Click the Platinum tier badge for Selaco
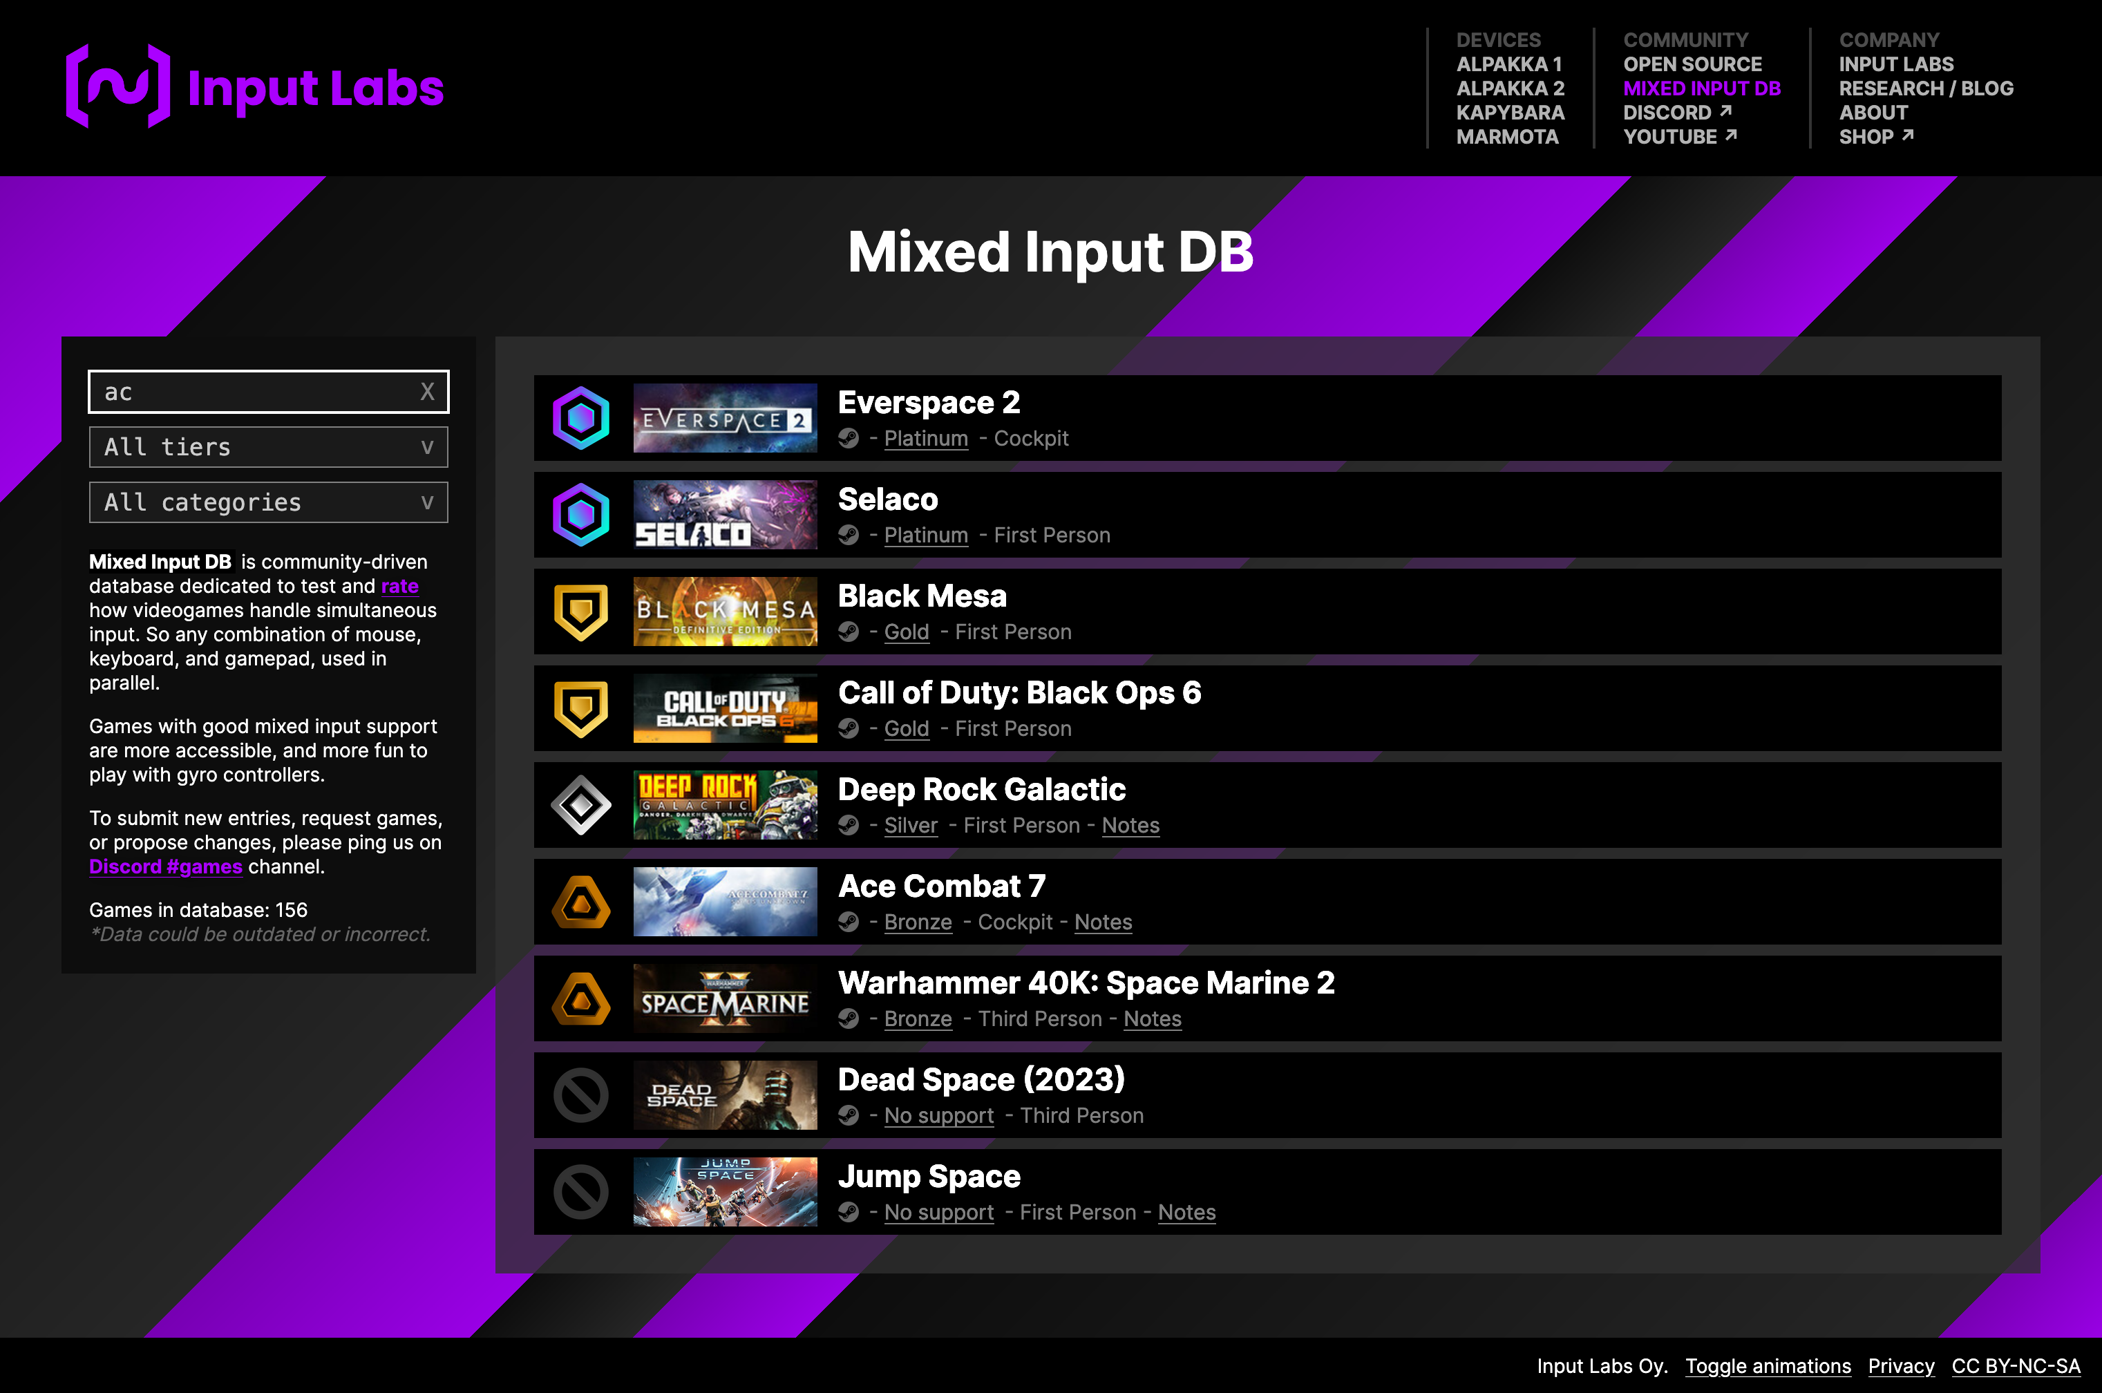The image size is (2102, 1393). pyautogui.click(x=581, y=514)
